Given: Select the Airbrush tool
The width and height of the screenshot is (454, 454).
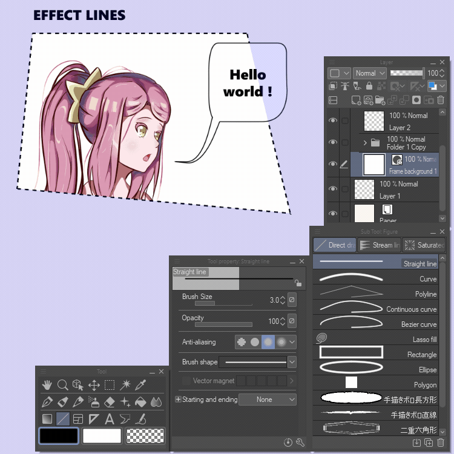Looking at the screenshot, I should point(94,402).
